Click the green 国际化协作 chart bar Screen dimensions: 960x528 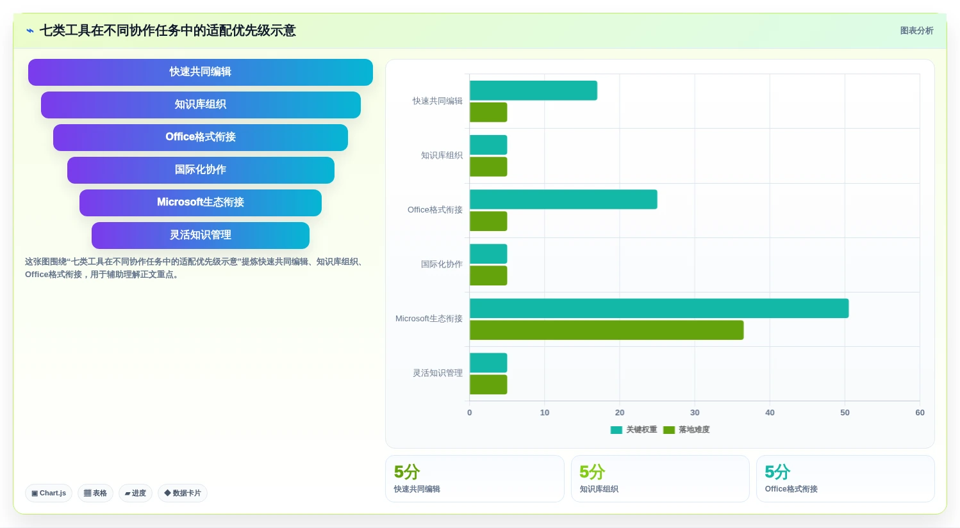[x=488, y=275]
